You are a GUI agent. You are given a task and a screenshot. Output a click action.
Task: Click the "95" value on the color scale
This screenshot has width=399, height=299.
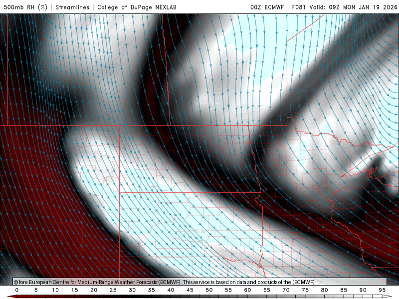coord(382,290)
